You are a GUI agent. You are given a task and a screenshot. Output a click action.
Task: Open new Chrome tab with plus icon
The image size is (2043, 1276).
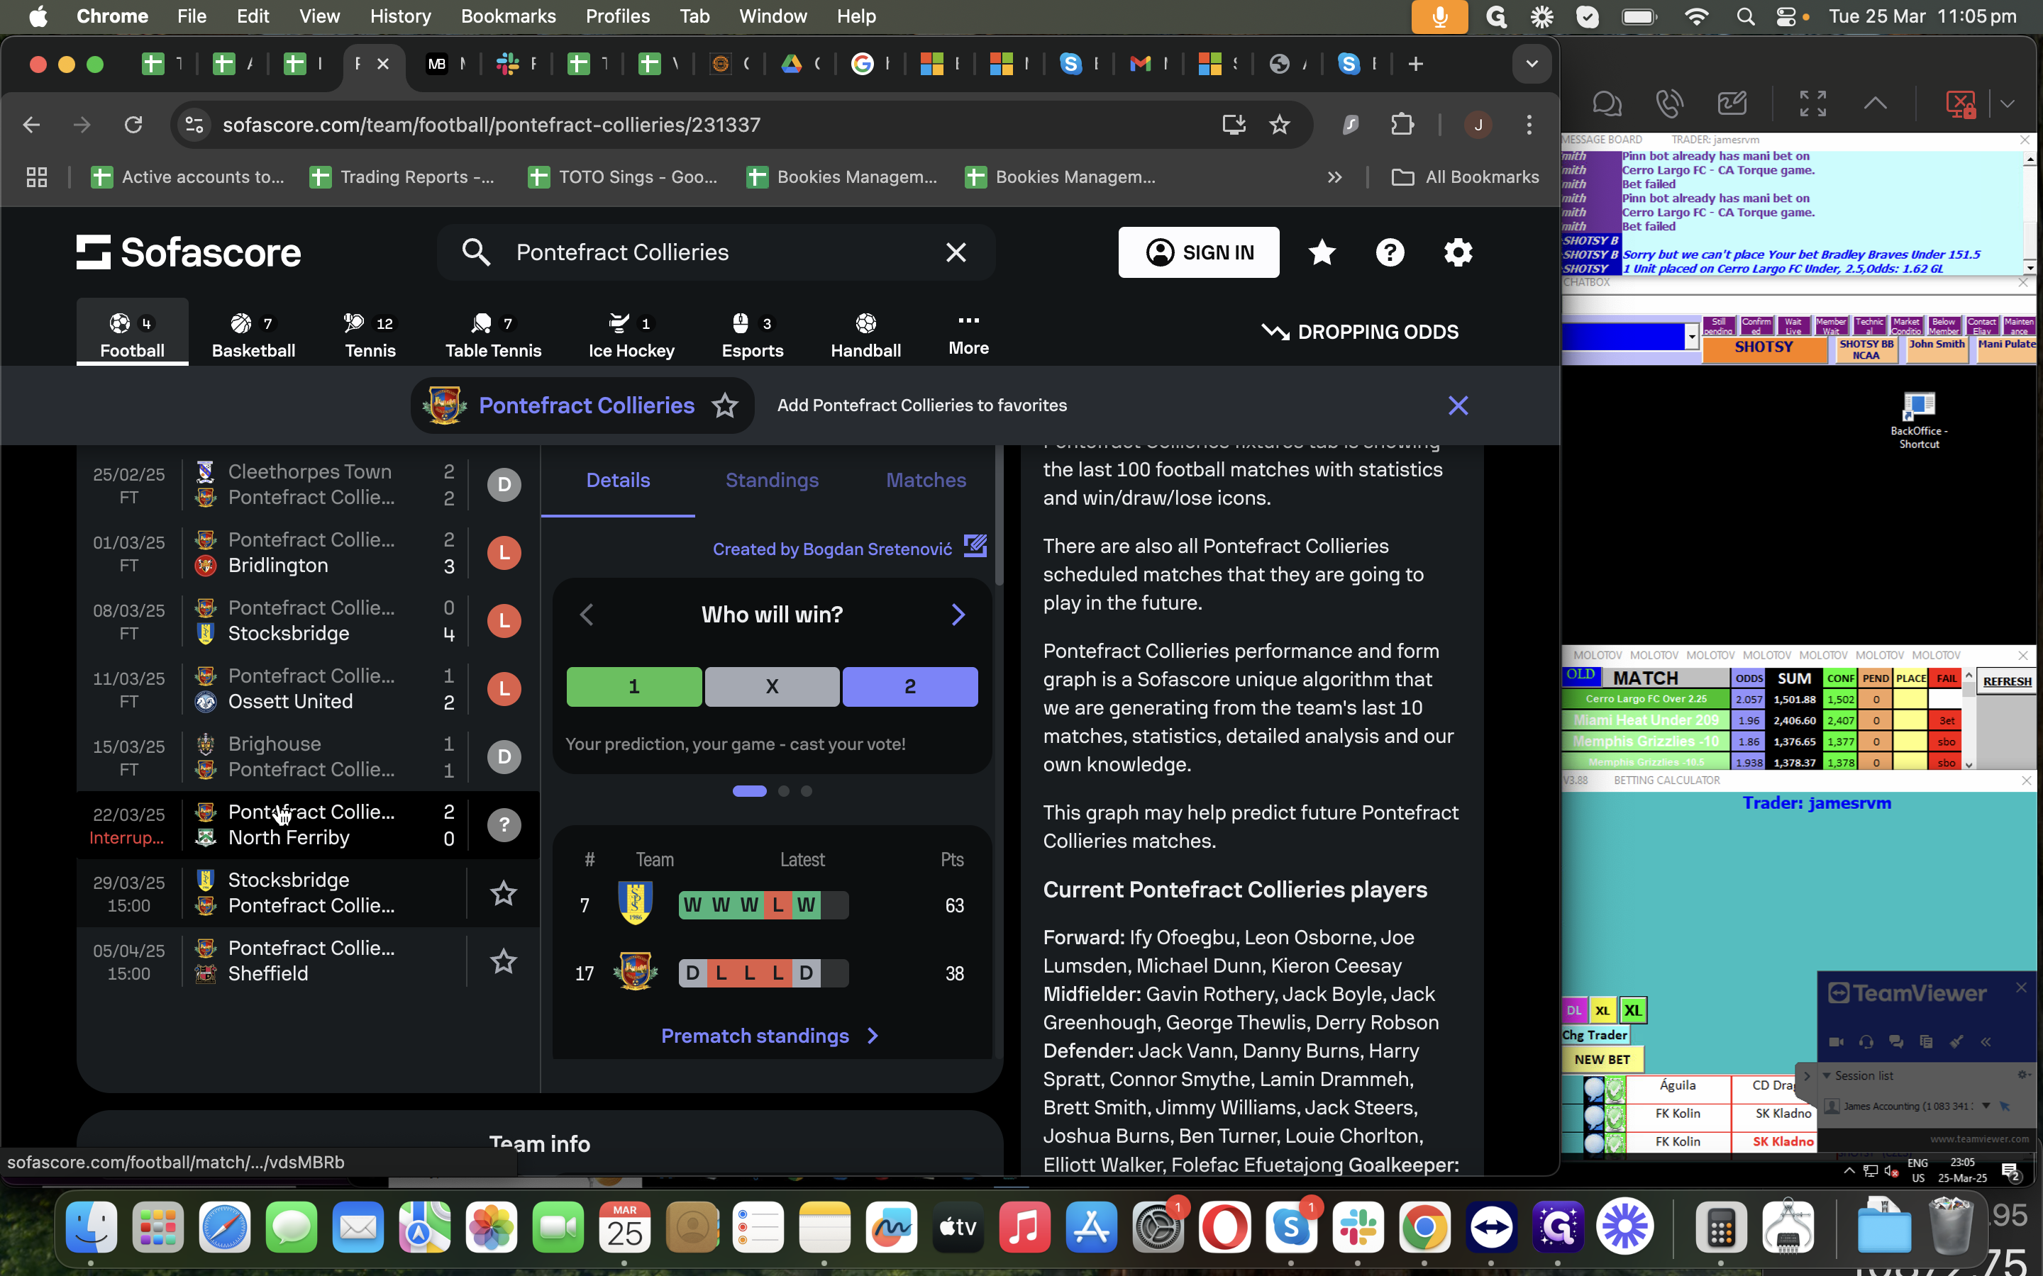pos(1416,64)
